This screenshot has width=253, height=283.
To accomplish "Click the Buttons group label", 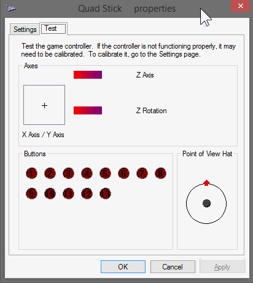I will coord(35,154).
